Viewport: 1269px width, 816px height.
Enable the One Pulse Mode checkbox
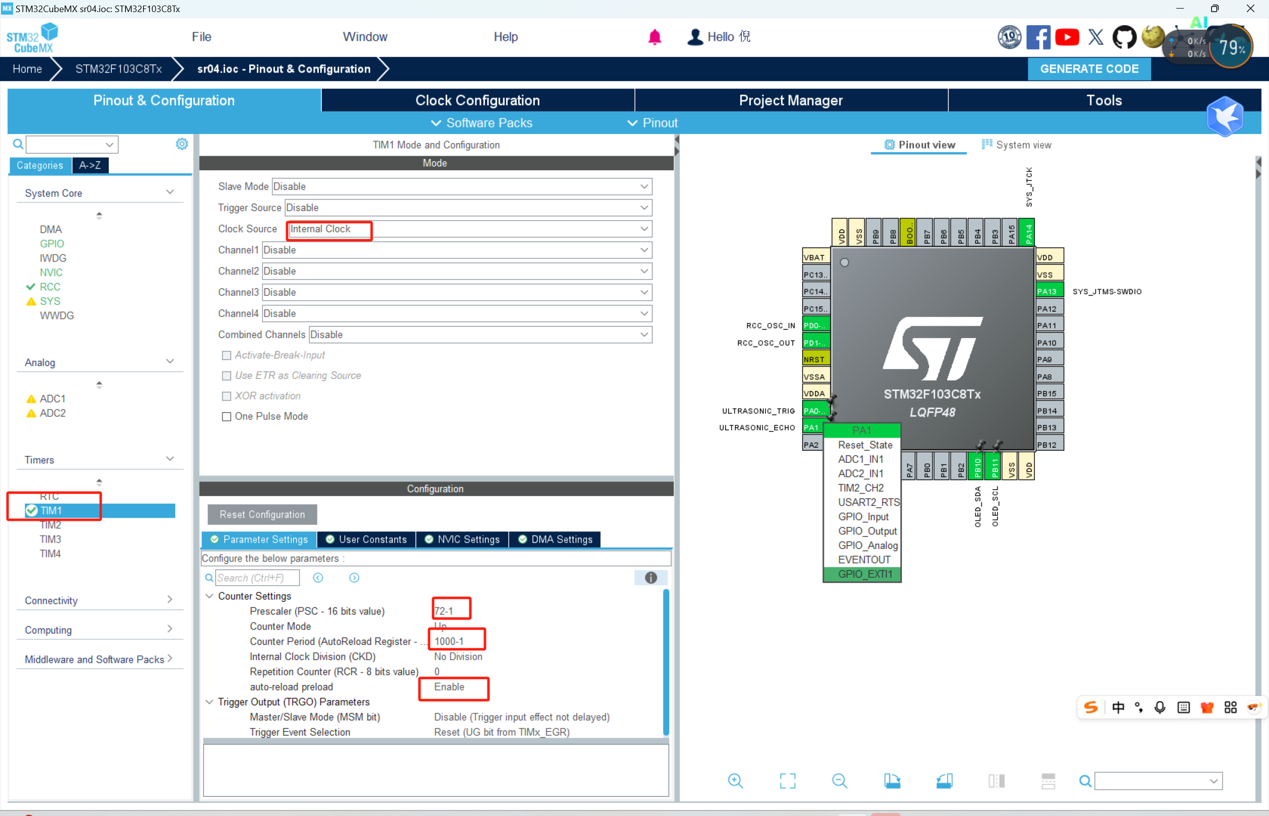(227, 417)
